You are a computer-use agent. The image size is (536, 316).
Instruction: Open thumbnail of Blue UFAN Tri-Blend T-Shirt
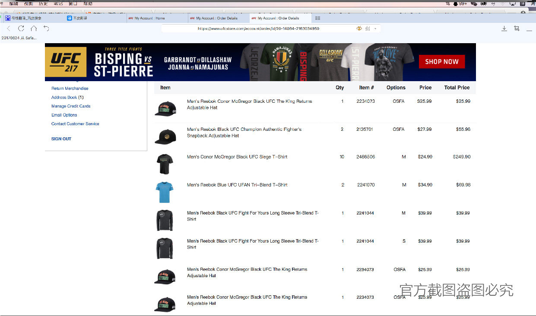coord(165,192)
